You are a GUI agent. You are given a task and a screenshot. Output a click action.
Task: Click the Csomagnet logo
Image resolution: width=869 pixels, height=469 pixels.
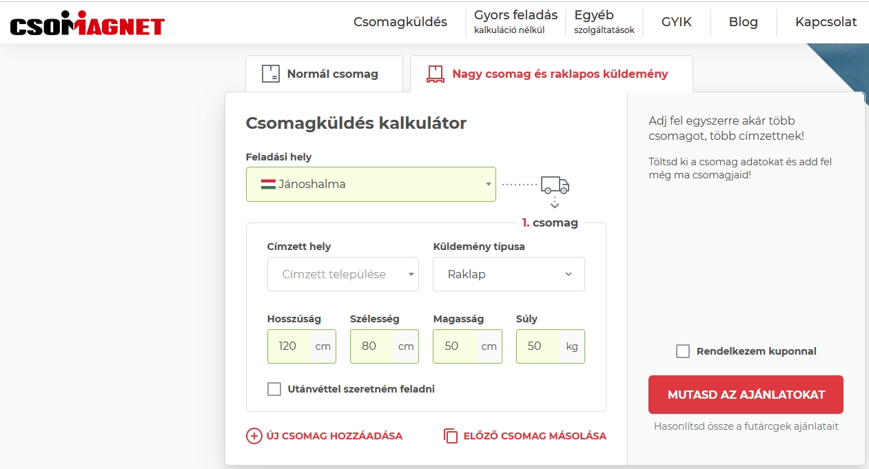click(87, 24)
